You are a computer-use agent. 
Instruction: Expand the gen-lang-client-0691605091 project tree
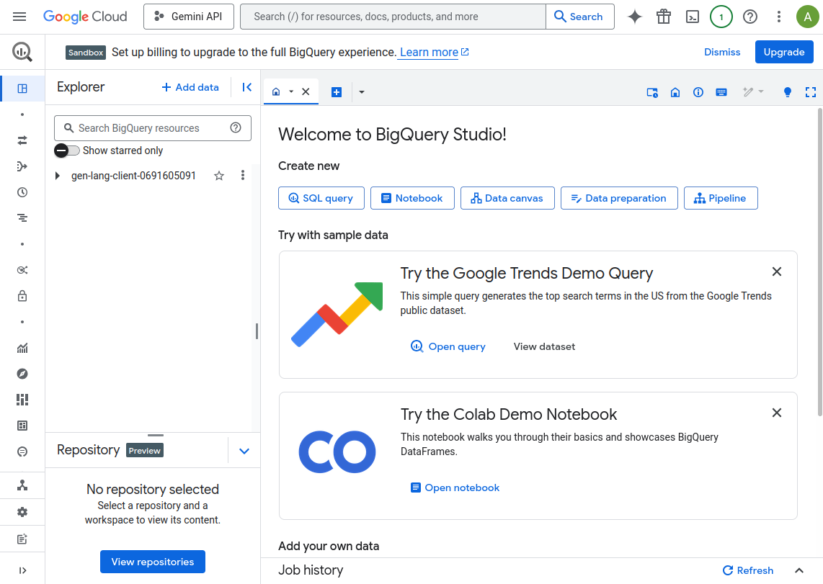coord(58,176)
